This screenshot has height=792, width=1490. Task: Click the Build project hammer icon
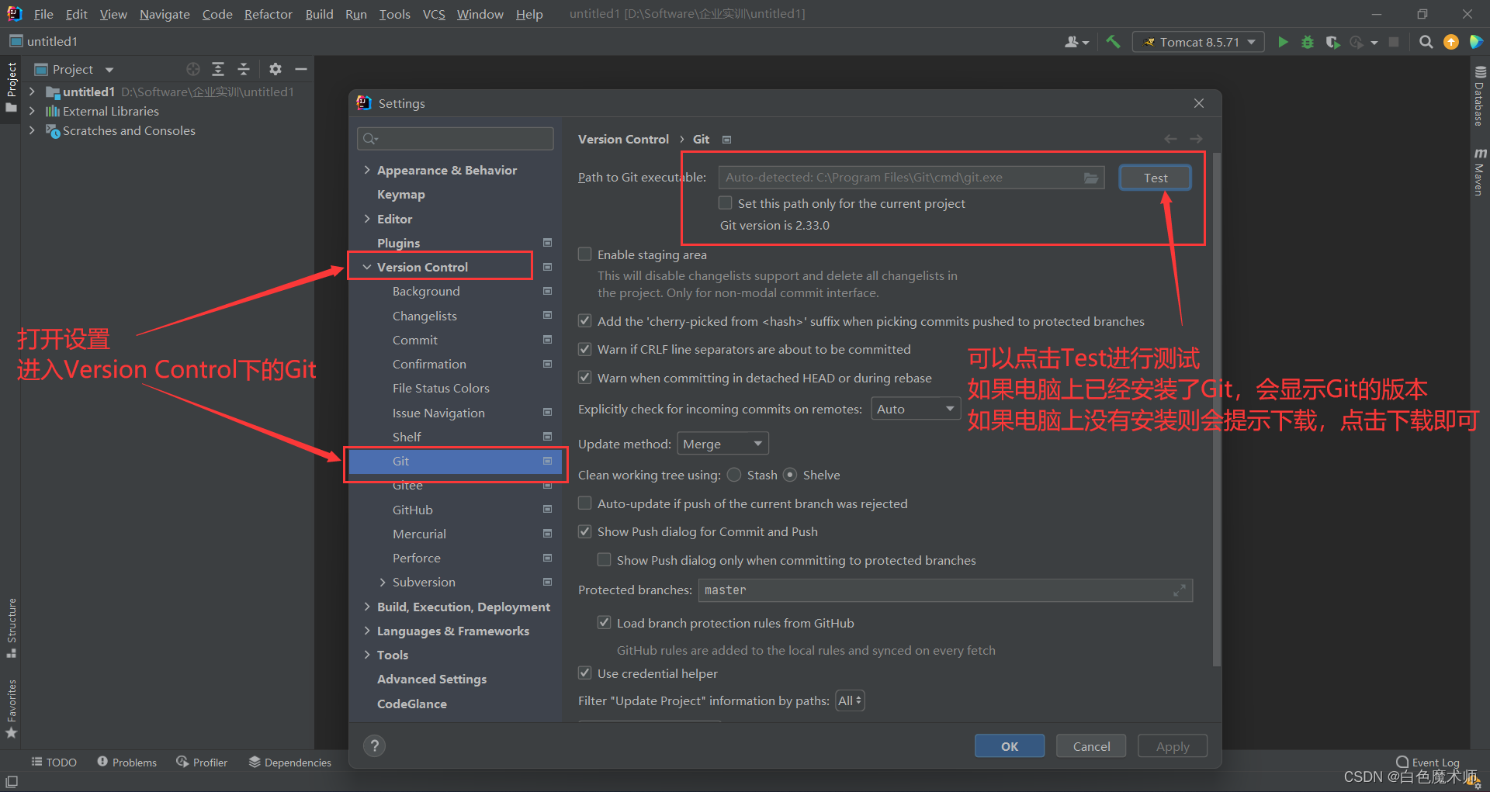pos(1113,42)
